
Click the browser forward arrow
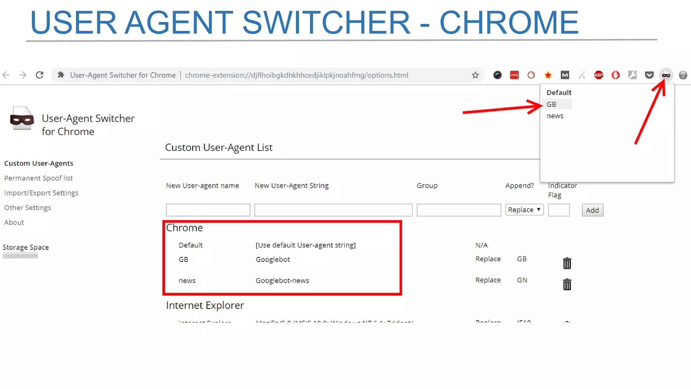(23, 75)
